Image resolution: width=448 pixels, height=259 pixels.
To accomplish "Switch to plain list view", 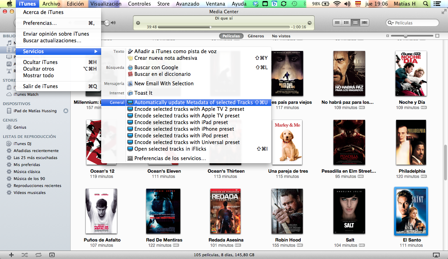I will [x=337, y=23].
